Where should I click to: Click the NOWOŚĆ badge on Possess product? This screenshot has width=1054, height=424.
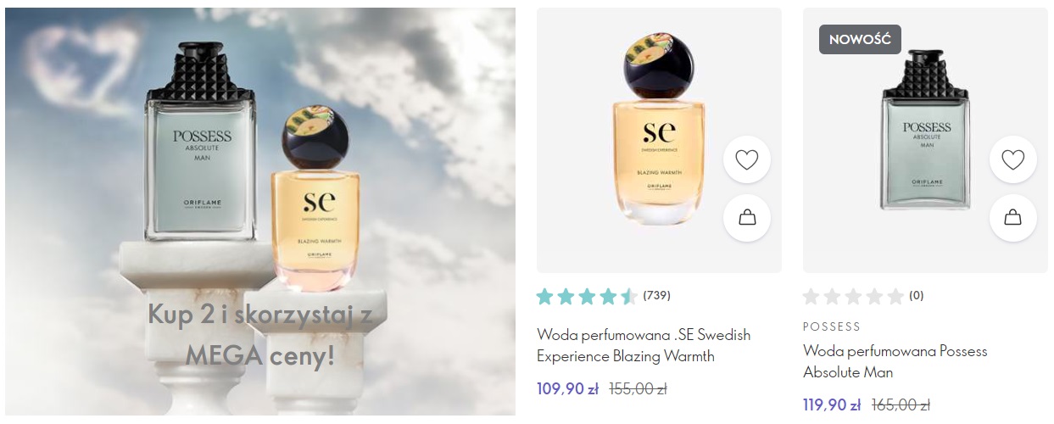(860, 40)
